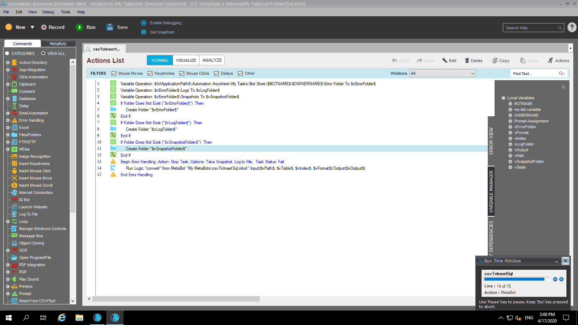
Task: Uncheck the Mouse Moves filter
Action: 114,73
